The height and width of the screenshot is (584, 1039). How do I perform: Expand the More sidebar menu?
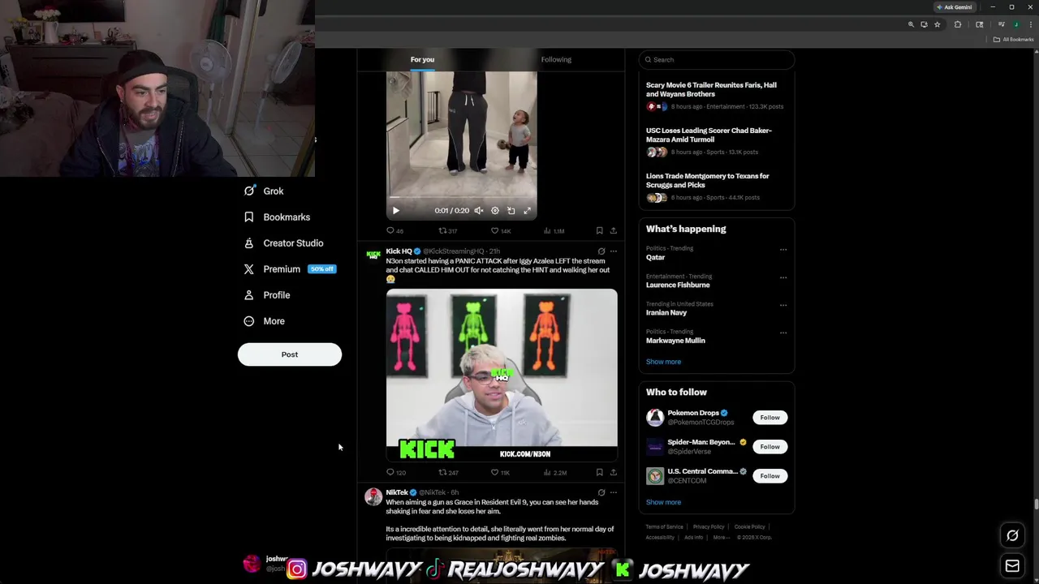[x=265, y=321]
